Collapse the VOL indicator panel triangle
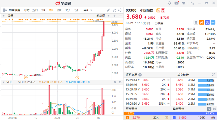Screen dimensions: 217x120 tap(3, 82)
